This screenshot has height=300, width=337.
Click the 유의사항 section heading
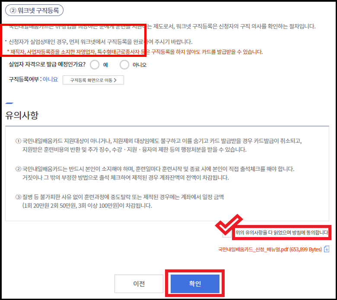22,115
